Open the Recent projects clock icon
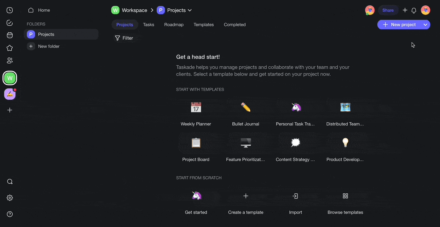The height and width of the screenshot is (227, 440). (x=9, y=10)
